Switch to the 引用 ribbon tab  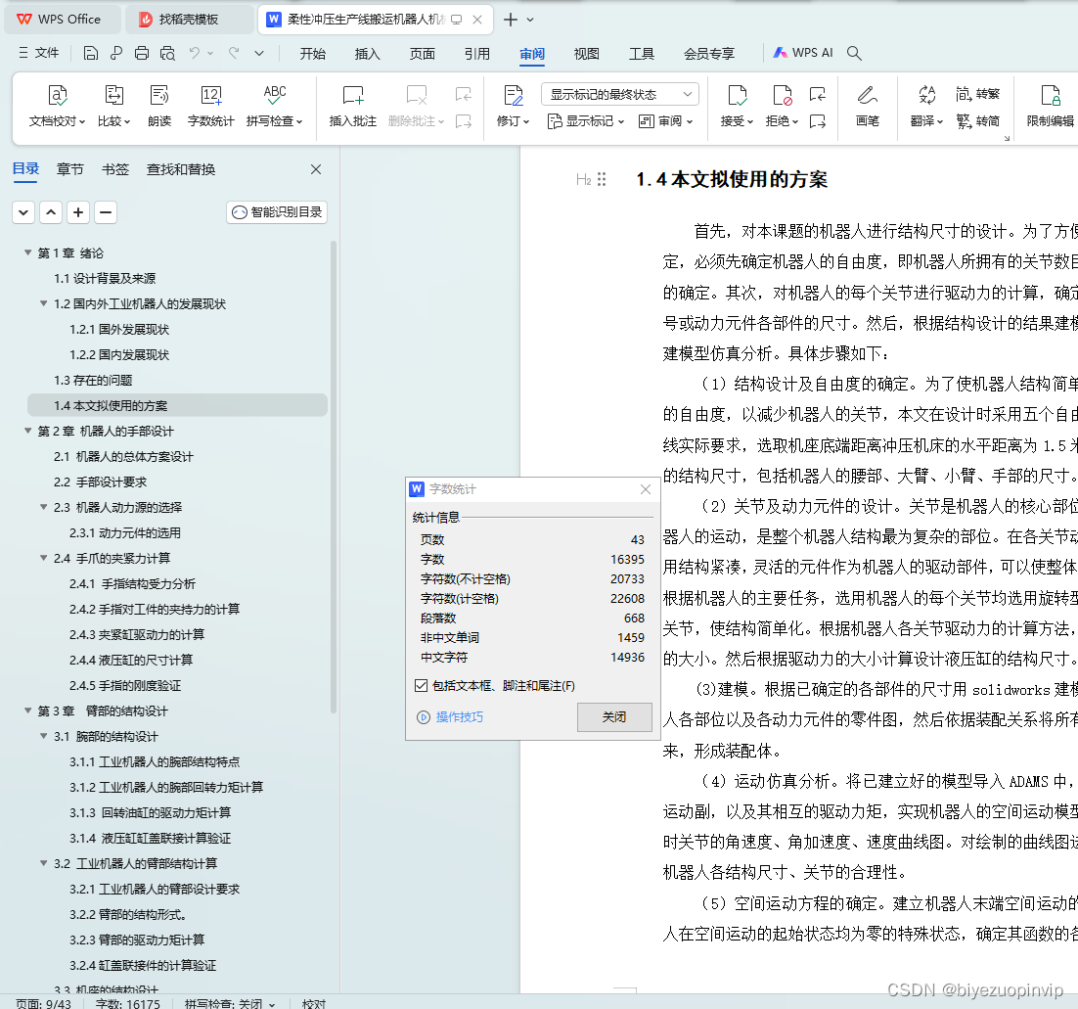(x=476, y=53)
